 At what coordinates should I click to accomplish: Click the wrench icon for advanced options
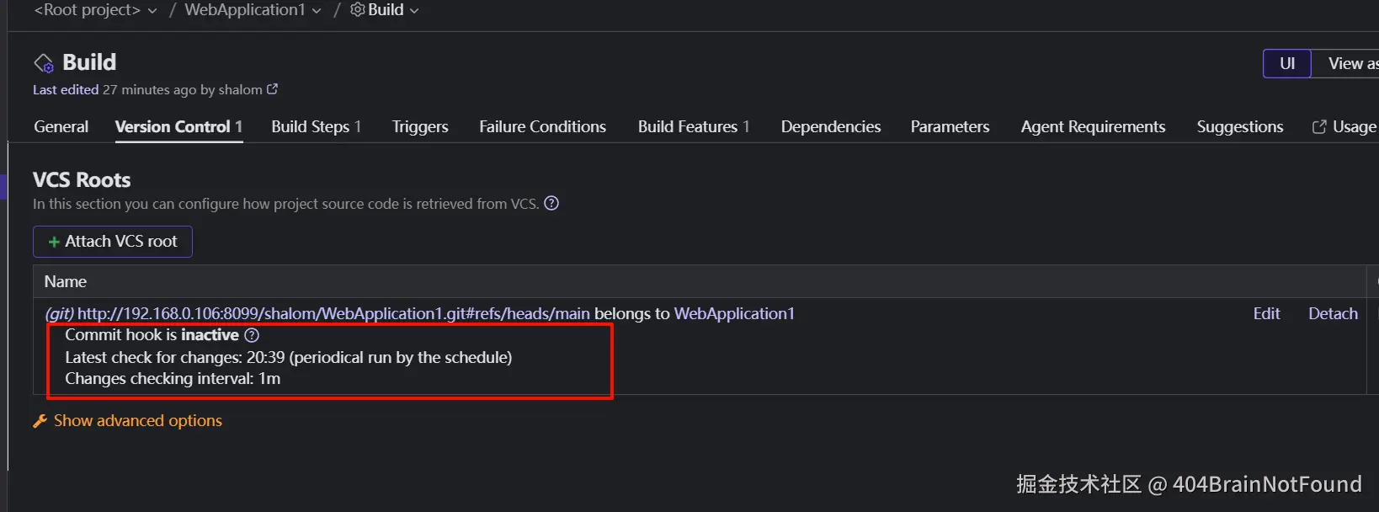(x=40, y=421)
